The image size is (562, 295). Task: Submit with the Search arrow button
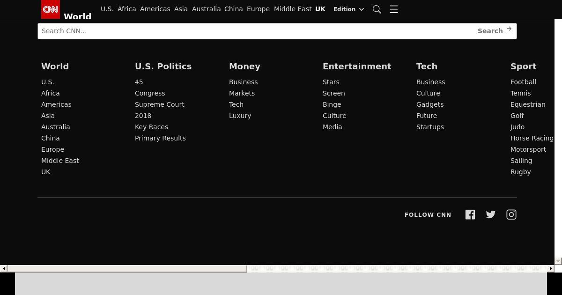coord(495,30)
